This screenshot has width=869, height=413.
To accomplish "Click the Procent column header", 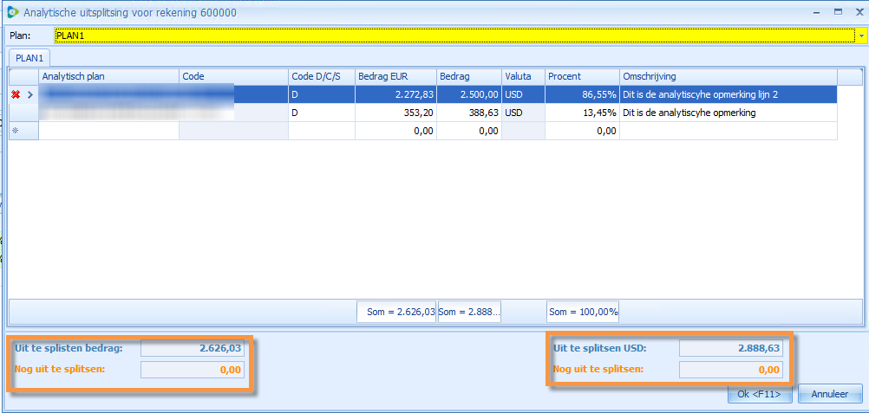I will coord(581,76).
